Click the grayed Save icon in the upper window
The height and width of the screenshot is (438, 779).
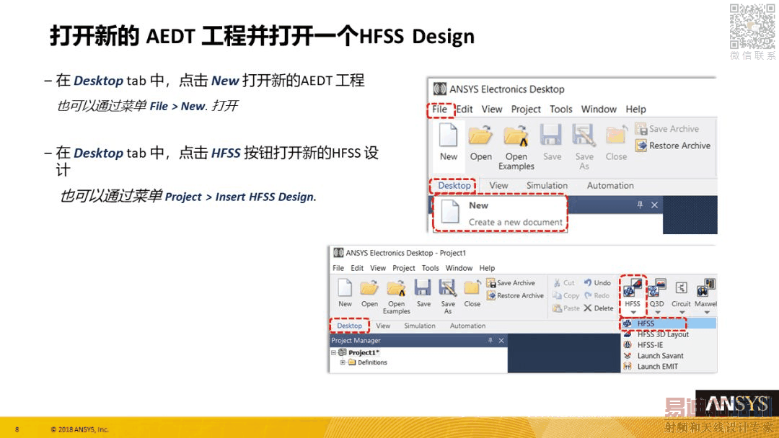(x=551, y=135)
